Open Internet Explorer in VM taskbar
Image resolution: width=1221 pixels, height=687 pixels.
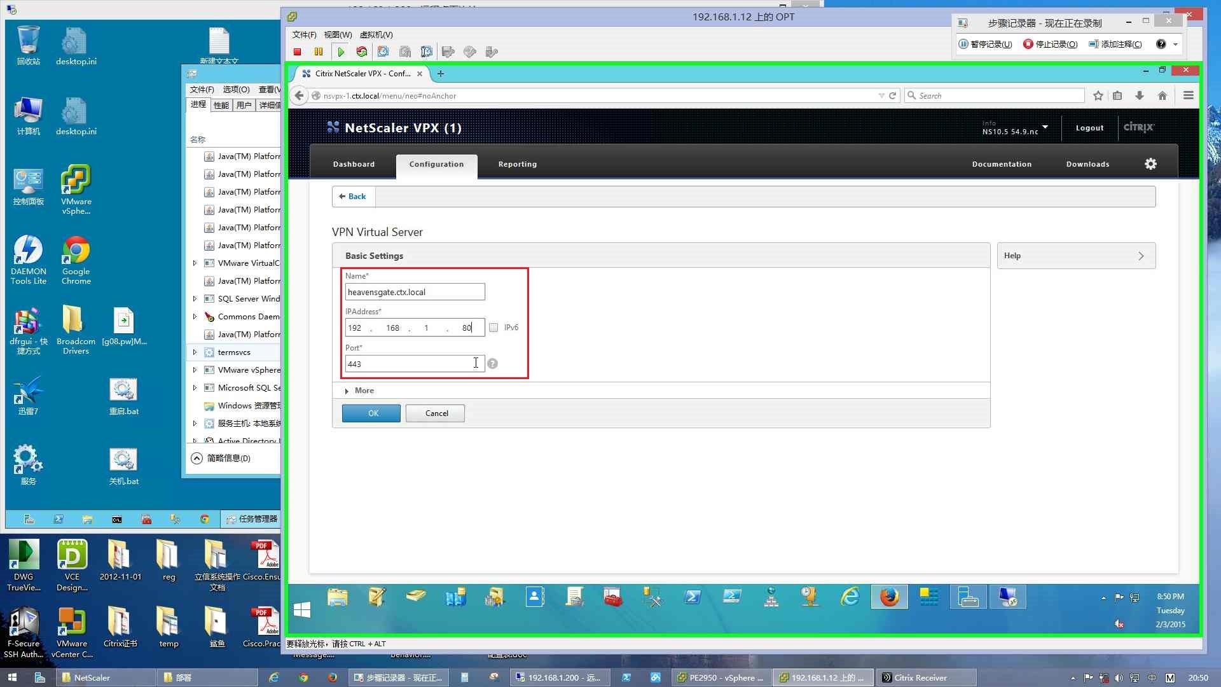850,598
